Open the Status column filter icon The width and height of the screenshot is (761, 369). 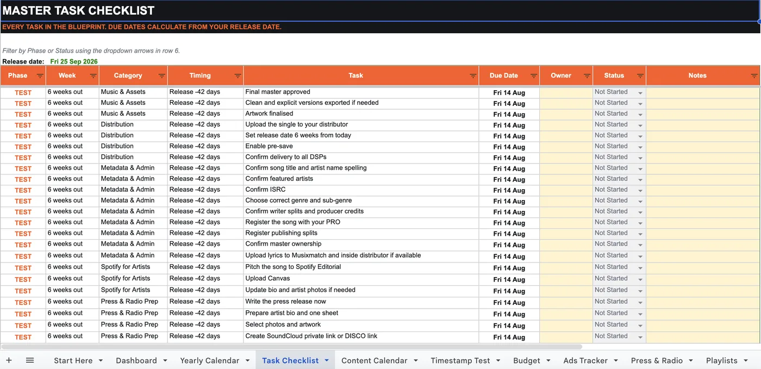click(x=640, y=76)
